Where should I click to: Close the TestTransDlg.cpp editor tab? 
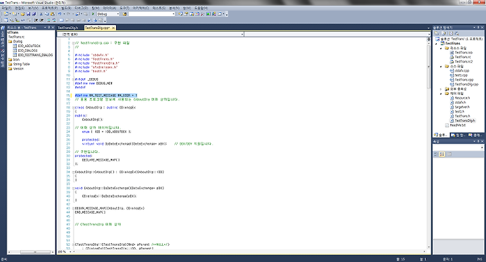(113, 28)
